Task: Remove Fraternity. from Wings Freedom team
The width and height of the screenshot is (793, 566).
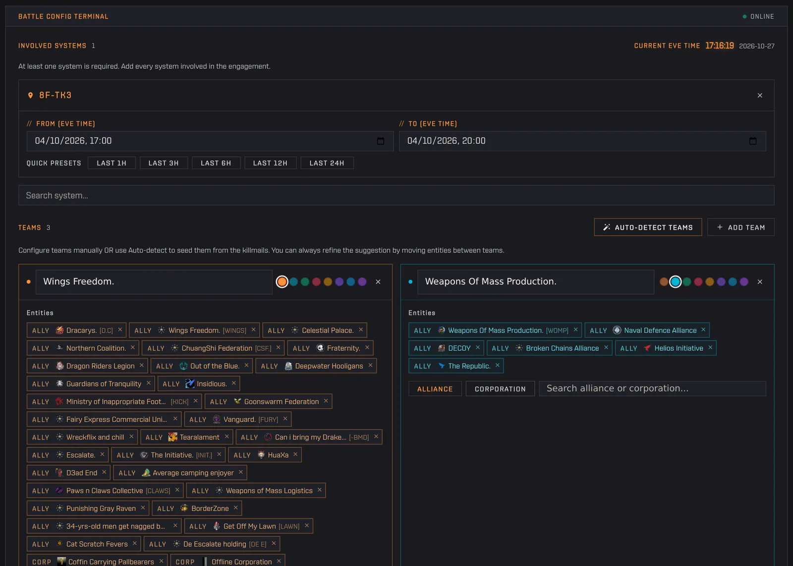Action: coord(367,348)
